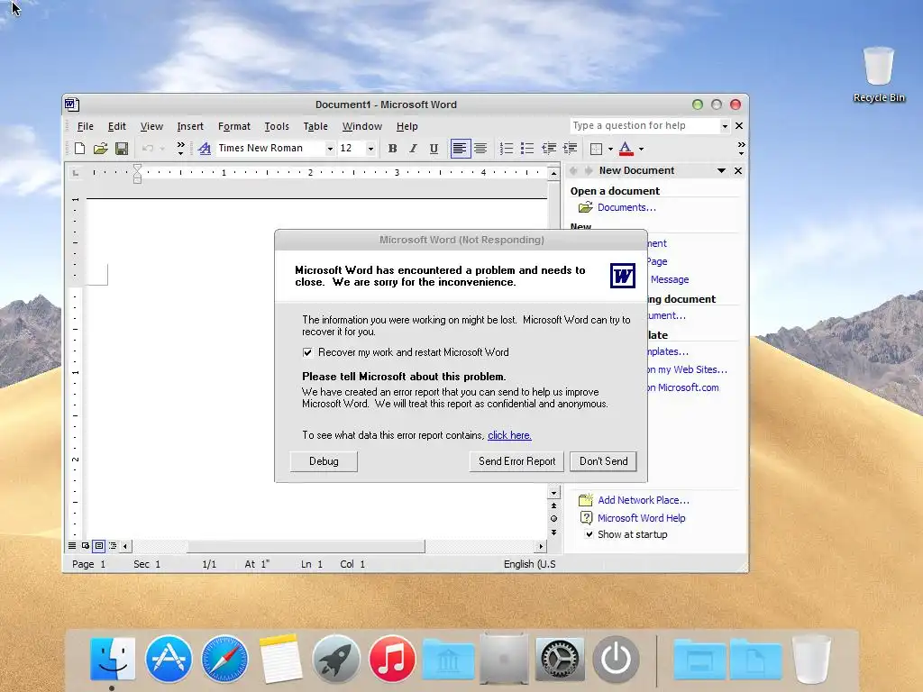Open the help question box dropdown arrow

725,126
